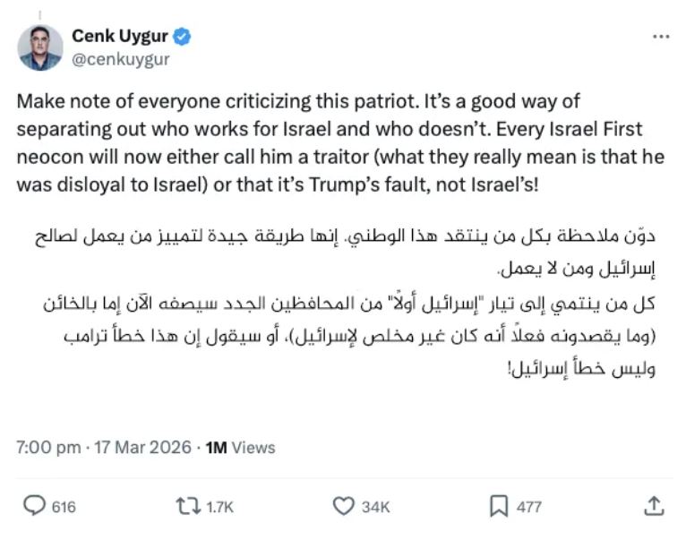Like the post with the heart icon
The image size is (686, 540).
343,506
